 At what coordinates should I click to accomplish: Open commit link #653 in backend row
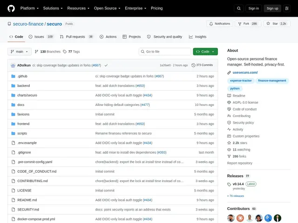pyautogui.click(x=140, y=85)
